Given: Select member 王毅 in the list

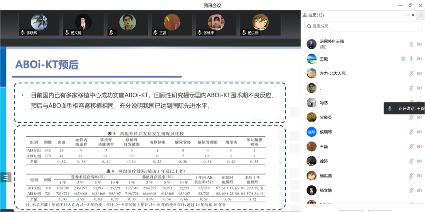Looking at the screenshot, I should pos(363,59).
